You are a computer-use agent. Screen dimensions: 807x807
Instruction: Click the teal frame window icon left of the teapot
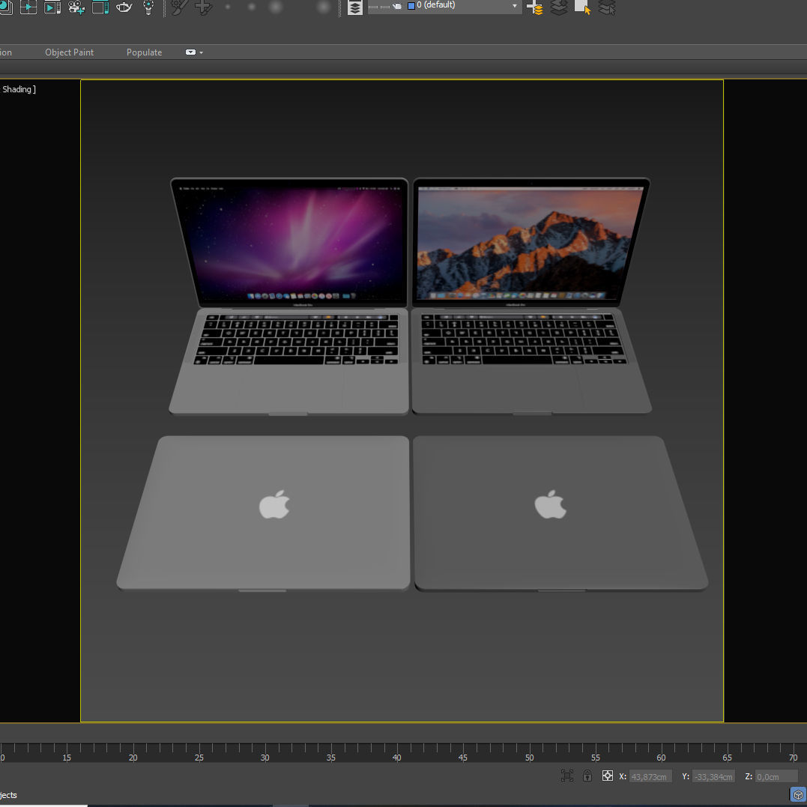click(100, 7)
